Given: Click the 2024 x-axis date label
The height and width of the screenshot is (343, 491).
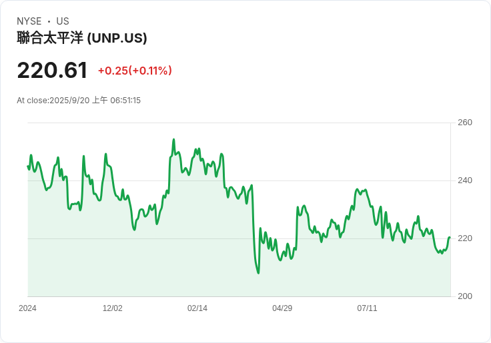Looking at the screenshot, I should tap(27, 308).
